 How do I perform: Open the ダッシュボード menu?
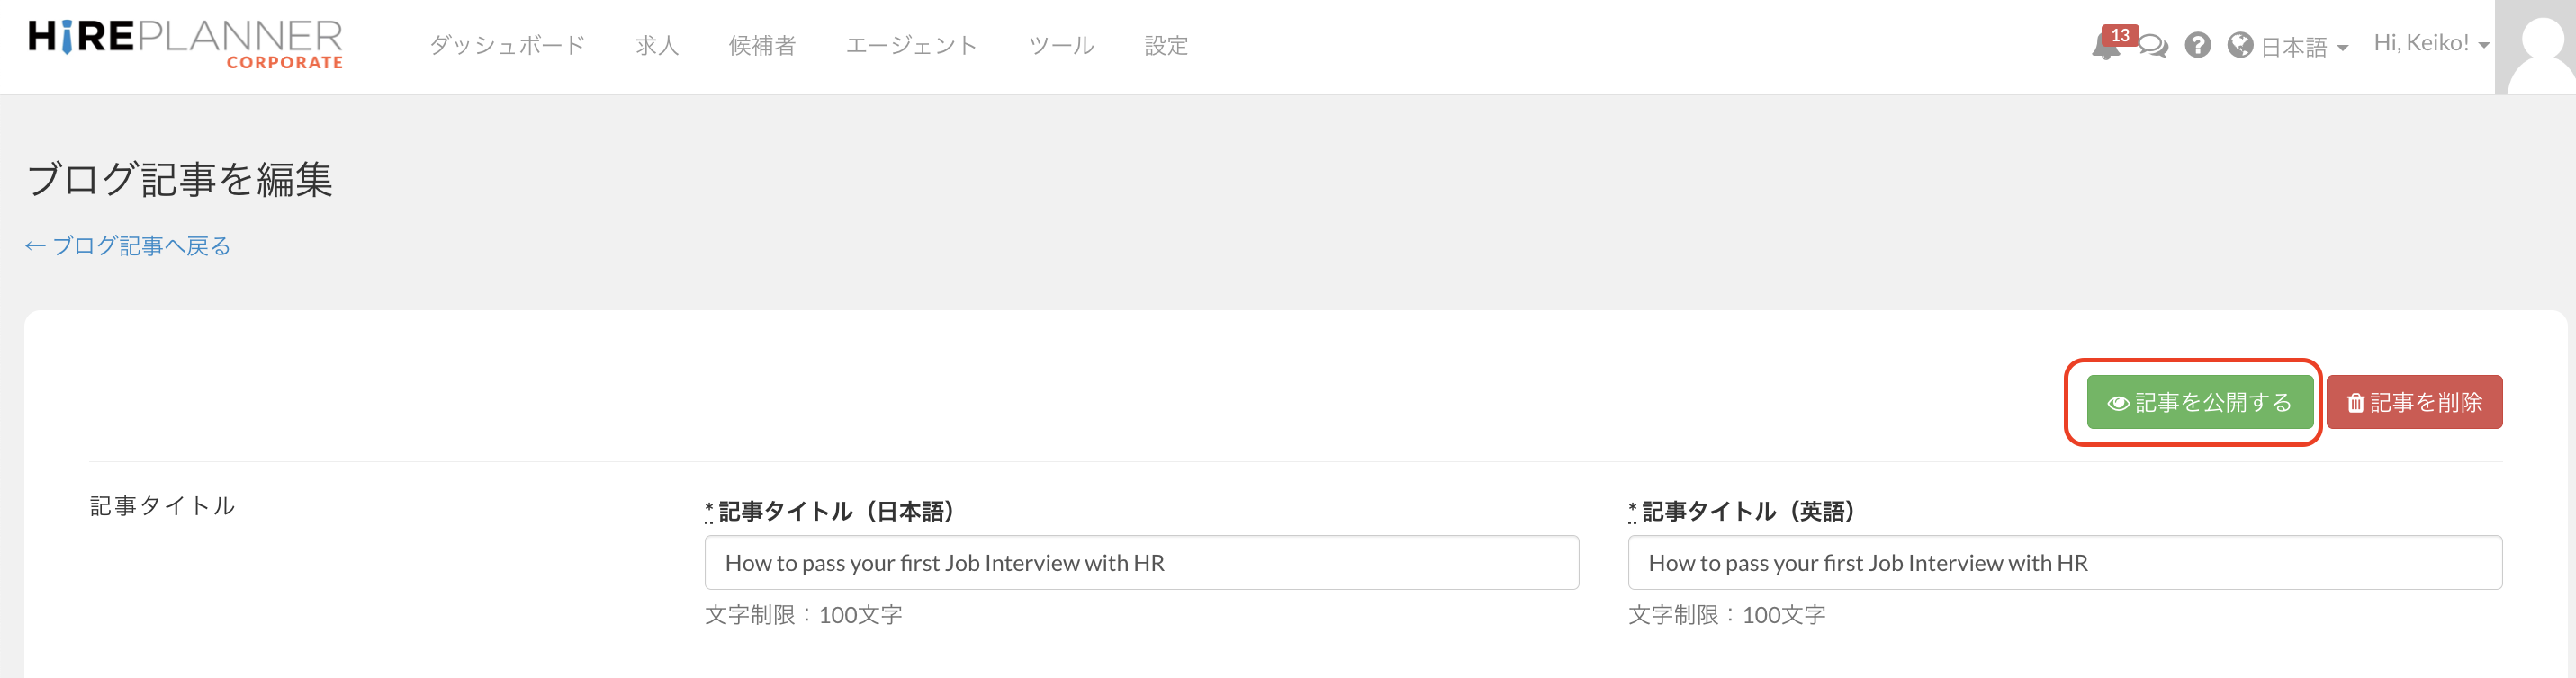507,46
